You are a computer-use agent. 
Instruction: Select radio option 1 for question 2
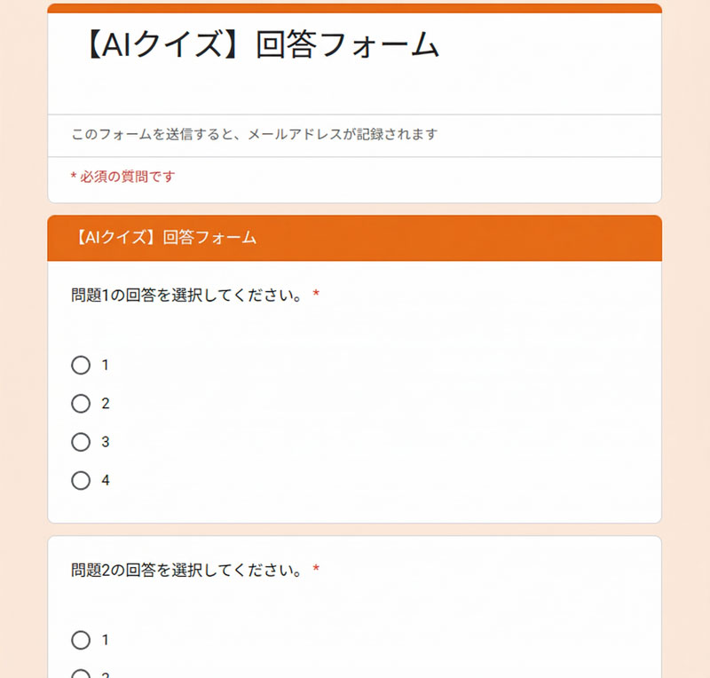(x=81, y=640)
